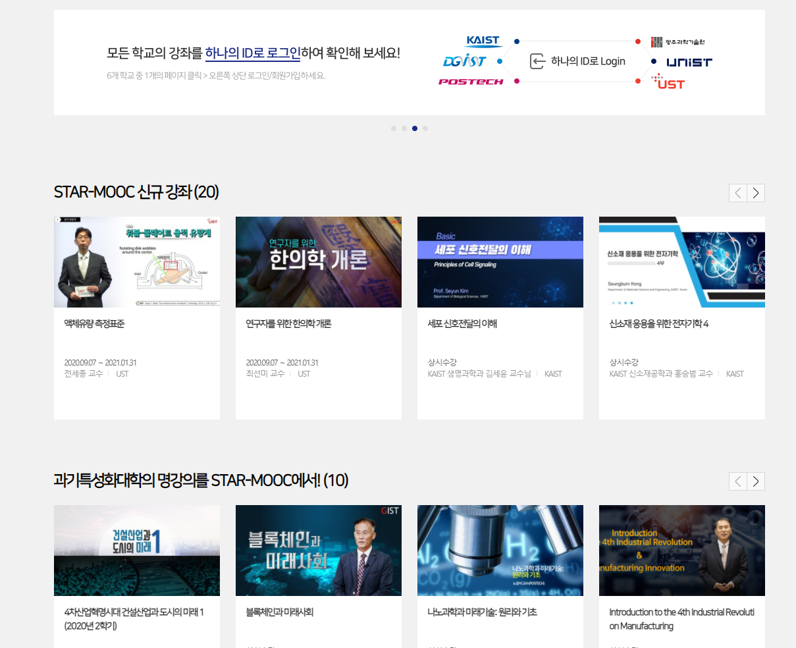This screenshot has height=648, width=796.
Task: Select the fourth banner carousel dot
Action: [x=425, y=128]
